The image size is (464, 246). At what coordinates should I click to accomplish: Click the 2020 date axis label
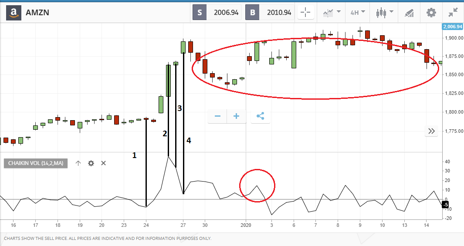click(246, 225)
